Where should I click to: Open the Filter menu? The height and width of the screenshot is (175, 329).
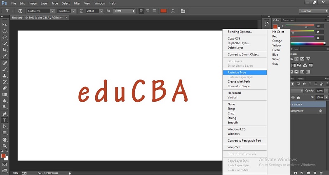pos(77,3)
